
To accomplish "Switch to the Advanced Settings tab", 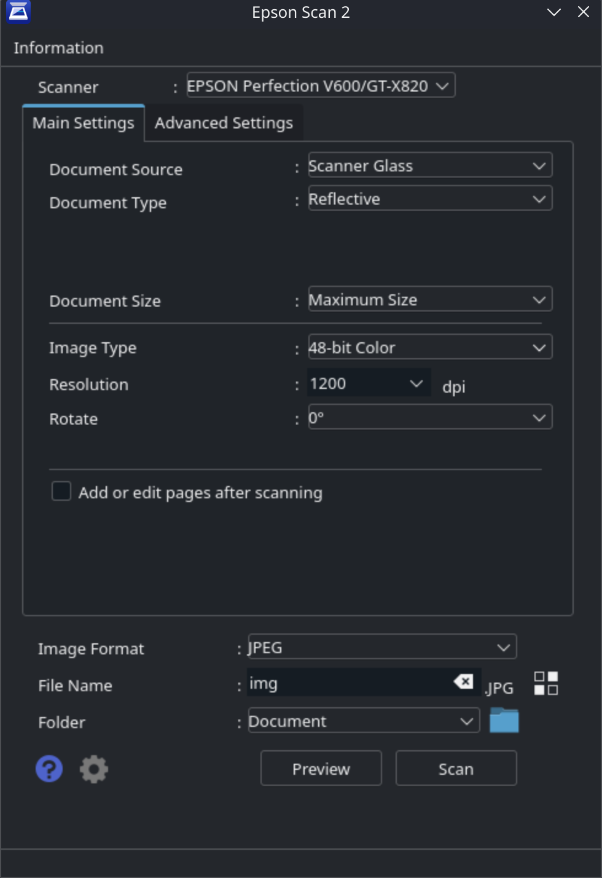I will (224, 123).
